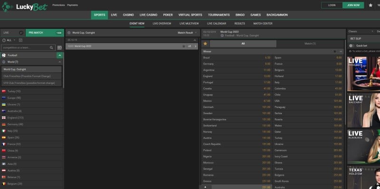Click the yellow star favorites tab
380x189 pixels.
click(x=205, y=44)
